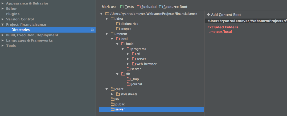Expand the stylesheets folder node
The width and height of the screenshot is (287, 116).
point(112,94)
